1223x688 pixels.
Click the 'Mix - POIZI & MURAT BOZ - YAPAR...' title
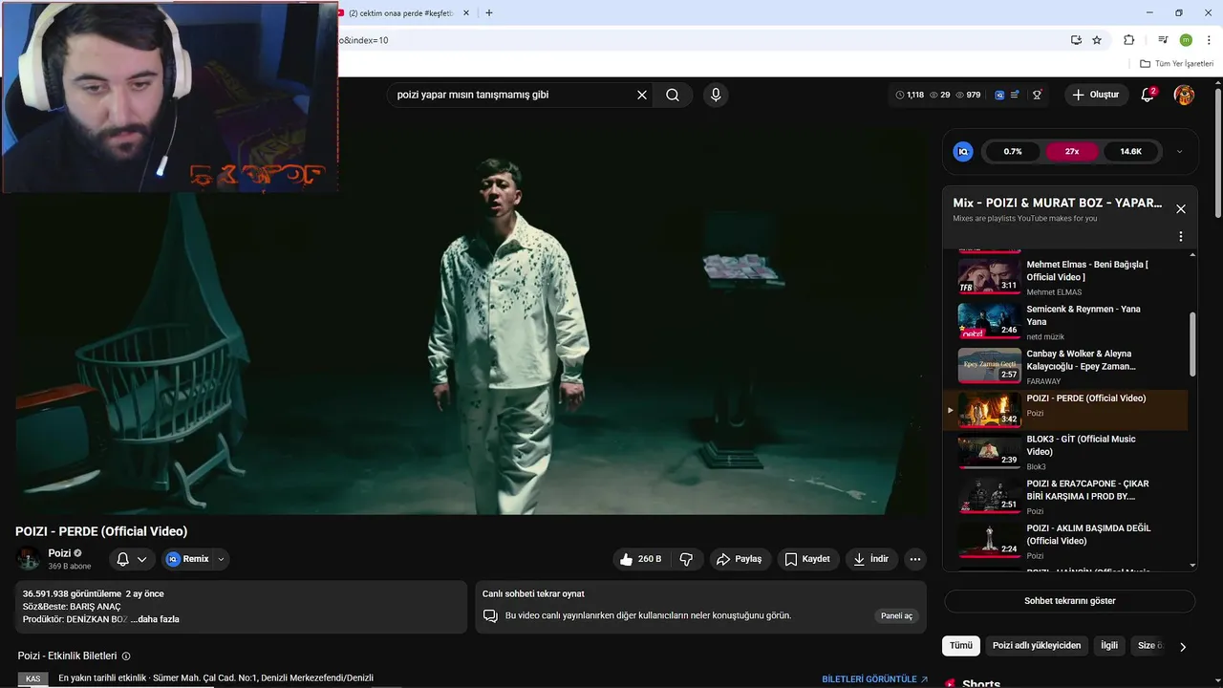coord(1058,203)
